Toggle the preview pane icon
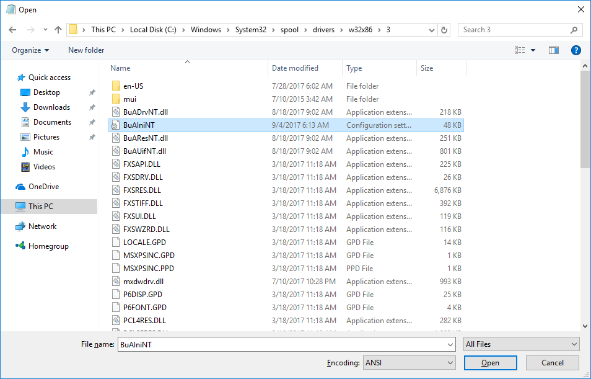This screenshot has width=591, height=379. point(553,50)
